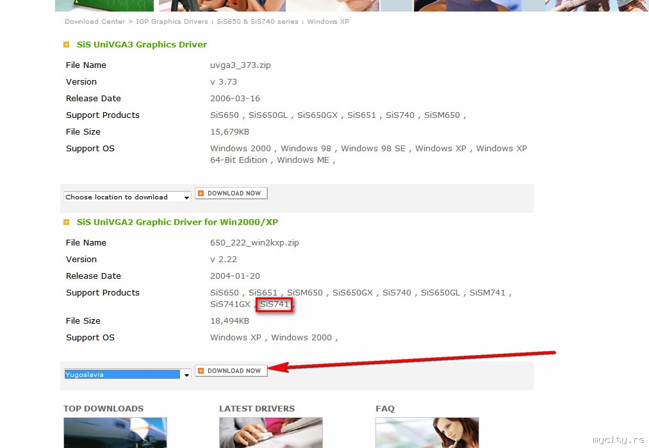Image resolution: width=649 pixels, height=448 pixels.
Task: Select the 650_222_win2kxp.zip file name
Action: [x=254, y=243]
